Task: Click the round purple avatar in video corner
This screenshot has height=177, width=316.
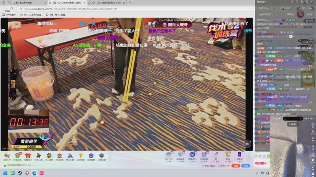Action: (247, 144)
